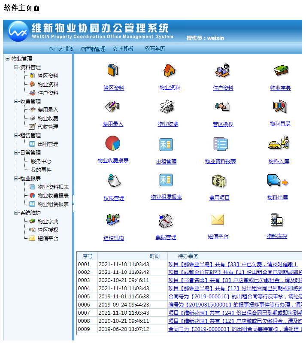The image size is (306, 343).
Task: Collapse the 系统维护 tree node
Action: pos(16,213)
